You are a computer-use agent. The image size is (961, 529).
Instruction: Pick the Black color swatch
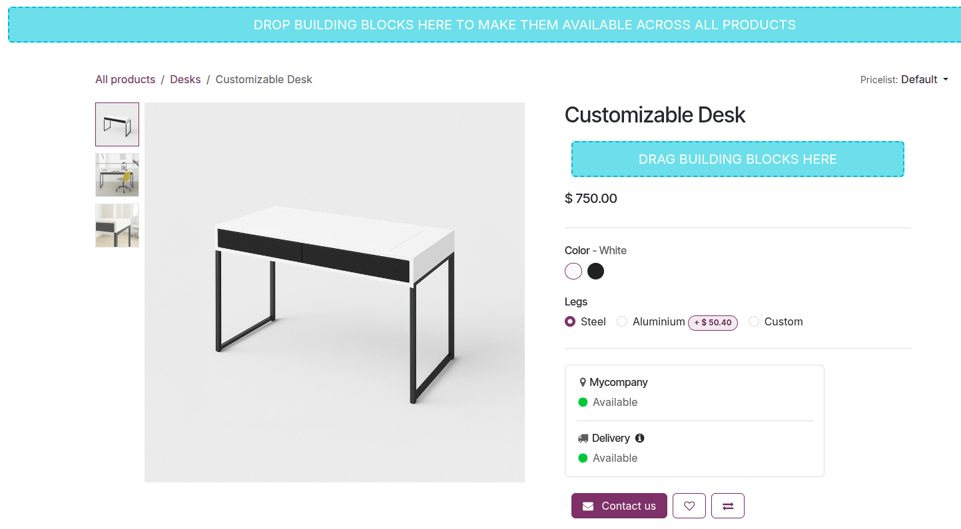coord(595,271)
